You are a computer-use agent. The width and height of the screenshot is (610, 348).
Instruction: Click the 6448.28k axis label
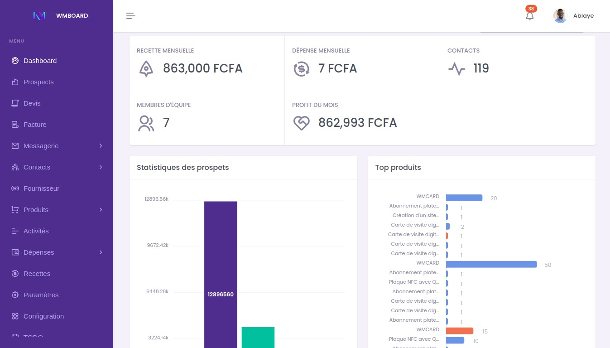point(157,291)
